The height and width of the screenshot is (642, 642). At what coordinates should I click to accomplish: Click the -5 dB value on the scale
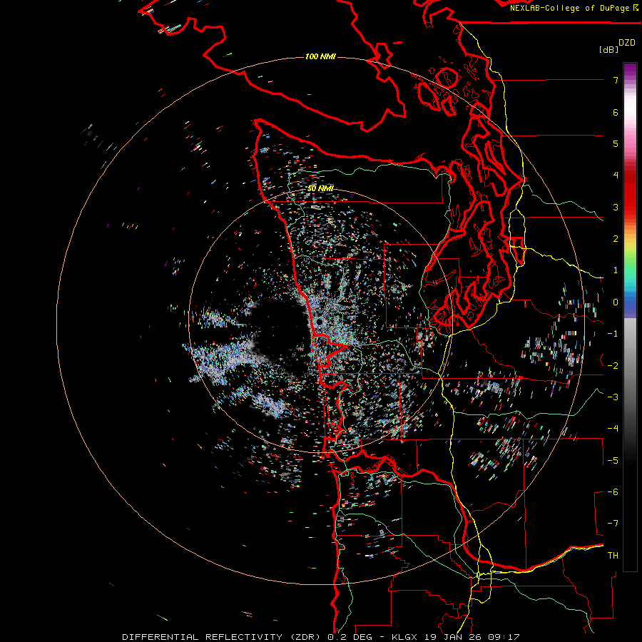(613, 461)
